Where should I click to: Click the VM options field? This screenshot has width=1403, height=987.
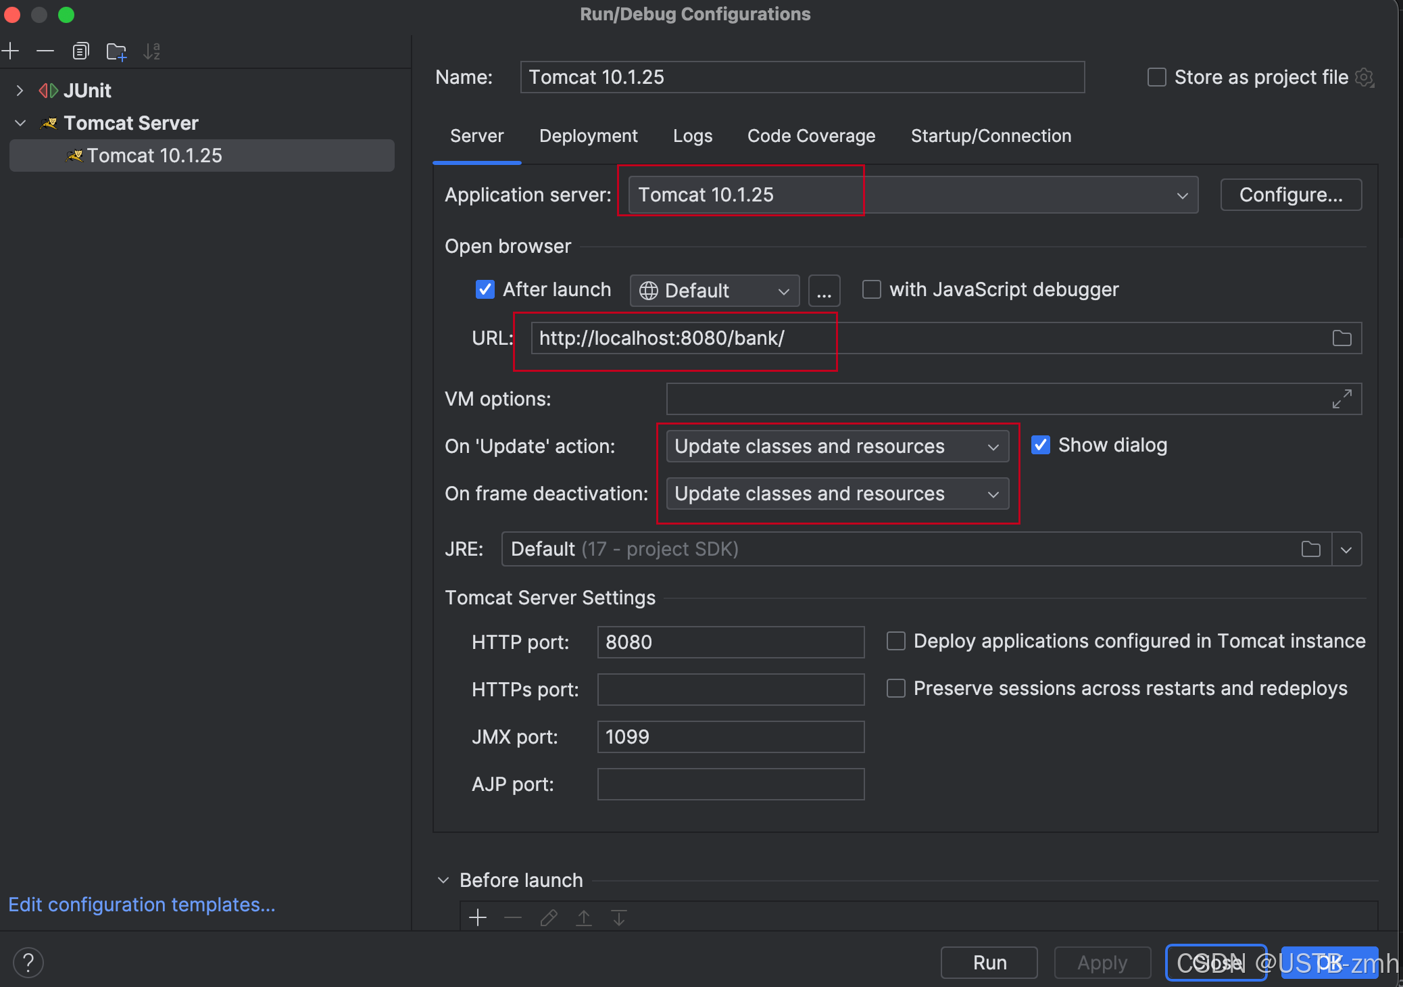(1014, 399)
